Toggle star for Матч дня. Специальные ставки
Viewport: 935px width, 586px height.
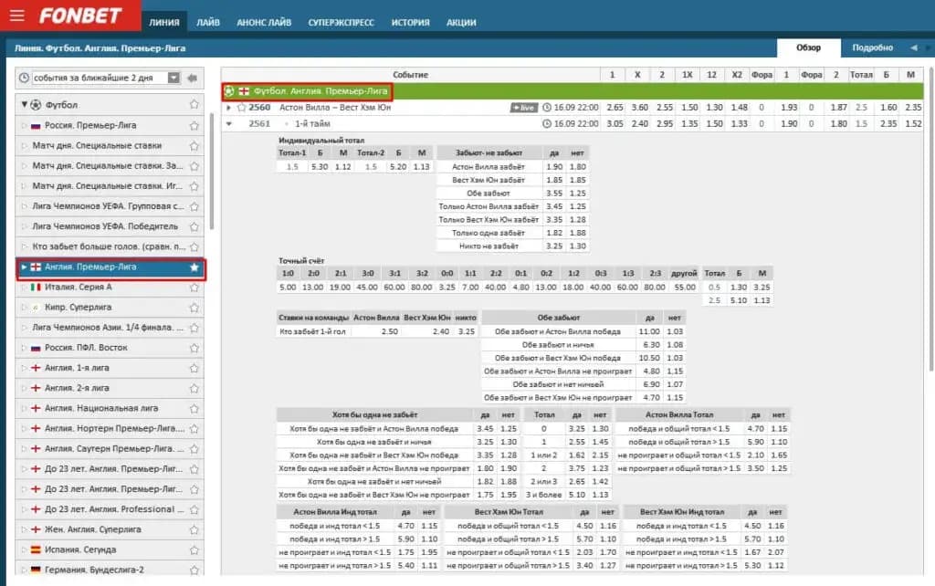click(x=194, y=145)
